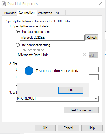Click the user name input field edge

(x=94, y=70)
